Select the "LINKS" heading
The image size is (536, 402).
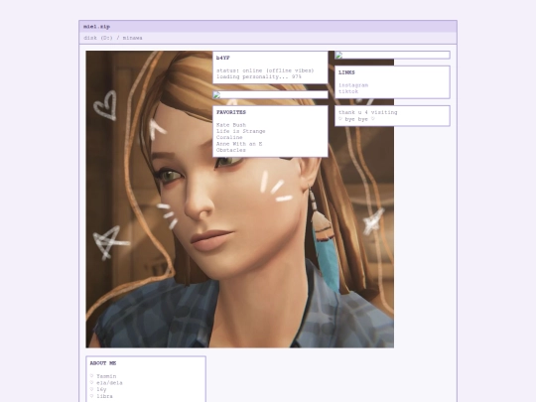(x=346, y=72)
